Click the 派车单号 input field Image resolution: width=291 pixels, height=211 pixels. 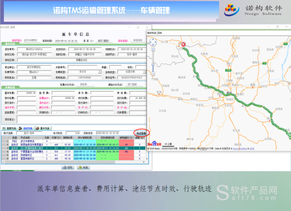pyautogui.click(x=34, y=49)
